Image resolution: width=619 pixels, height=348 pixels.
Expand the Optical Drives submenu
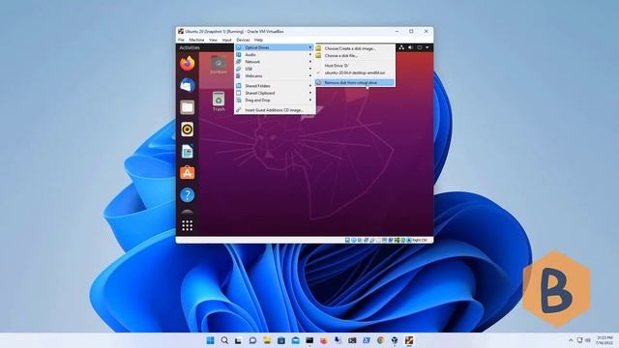(275, 47)
